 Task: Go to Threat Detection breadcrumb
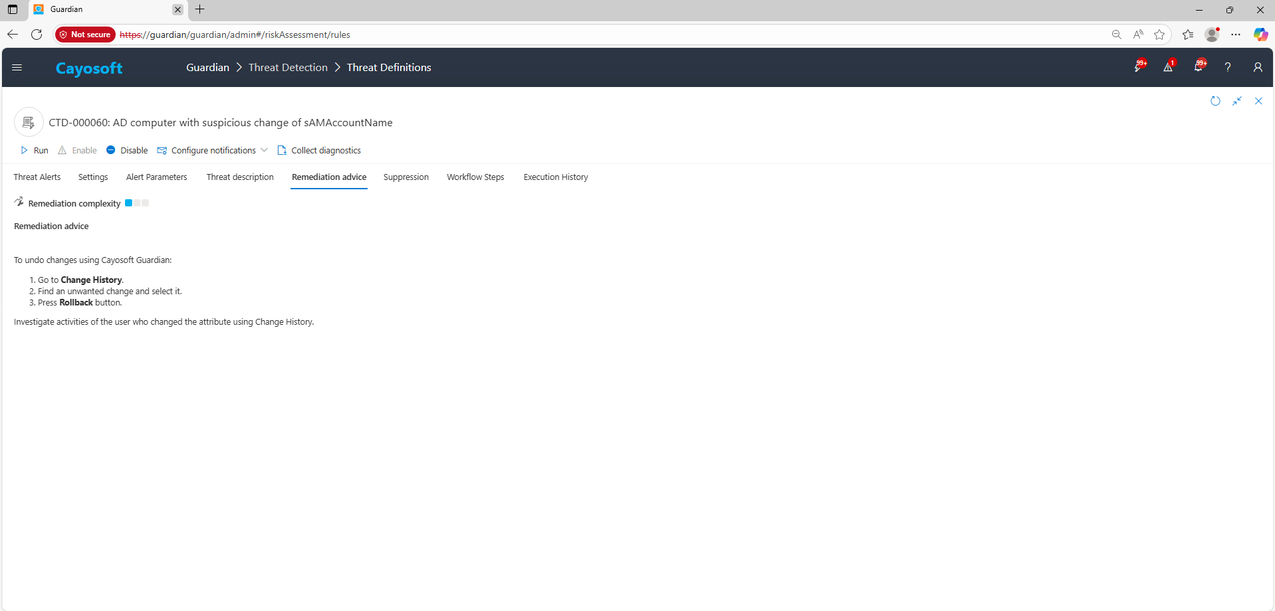[288, 68]
